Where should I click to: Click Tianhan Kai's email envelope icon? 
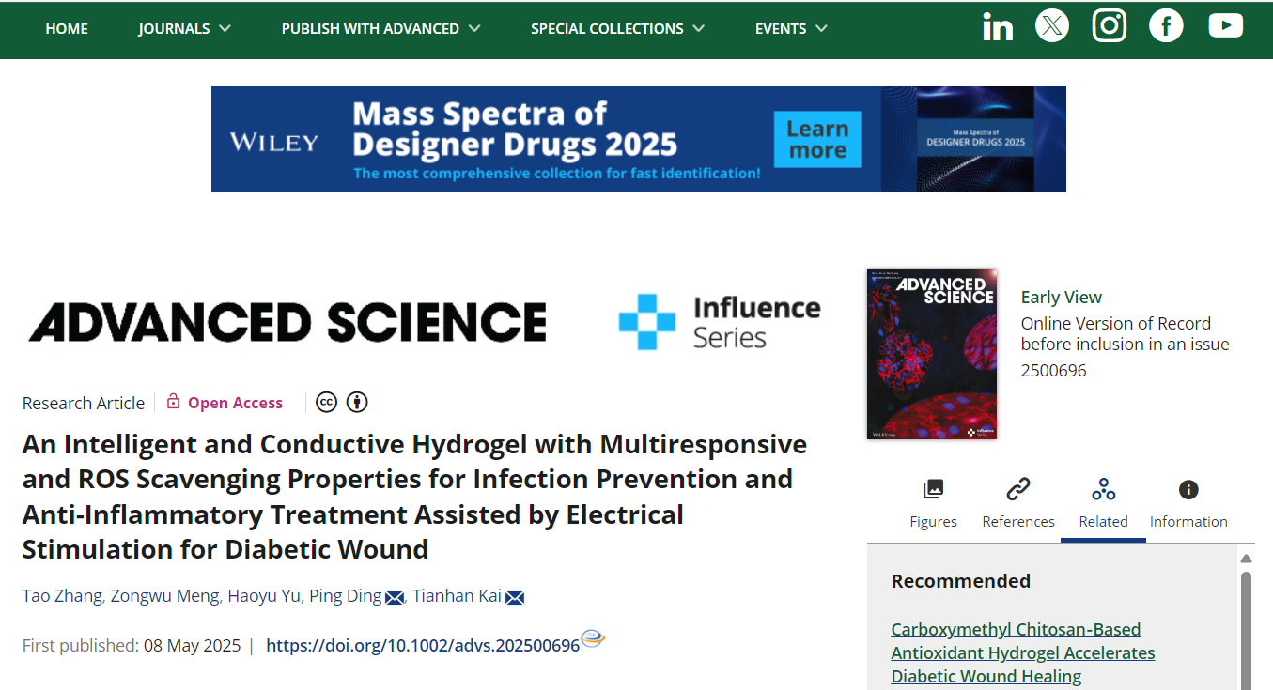[x=515, y=598]
